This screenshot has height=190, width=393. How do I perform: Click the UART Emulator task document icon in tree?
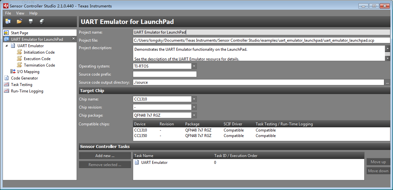tap(13, 46)
